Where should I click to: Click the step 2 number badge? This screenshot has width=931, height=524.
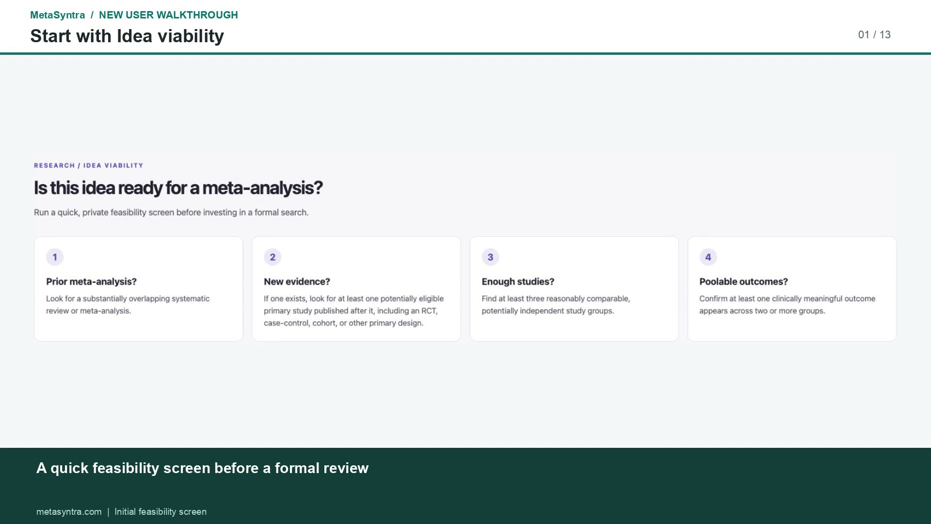pos(273,257)
